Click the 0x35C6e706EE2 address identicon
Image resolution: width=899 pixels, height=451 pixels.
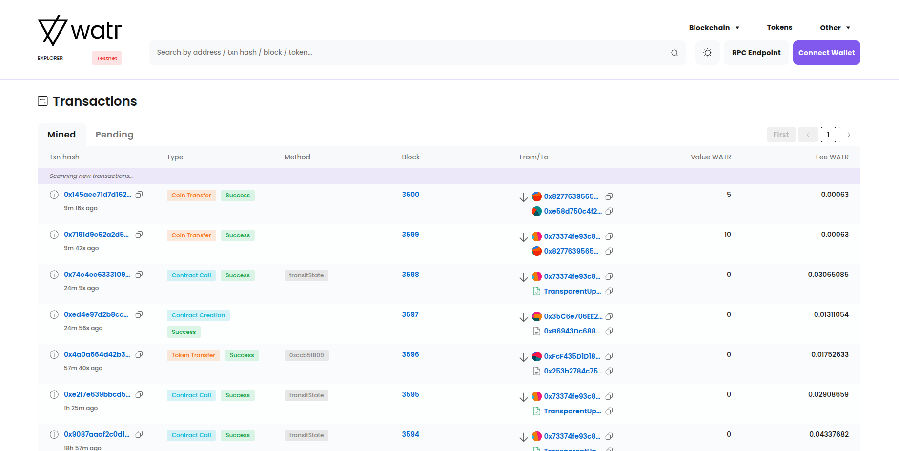[536, 316]
